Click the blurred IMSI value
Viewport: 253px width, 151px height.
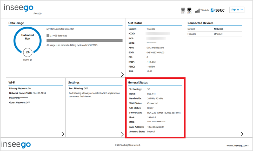156,38
